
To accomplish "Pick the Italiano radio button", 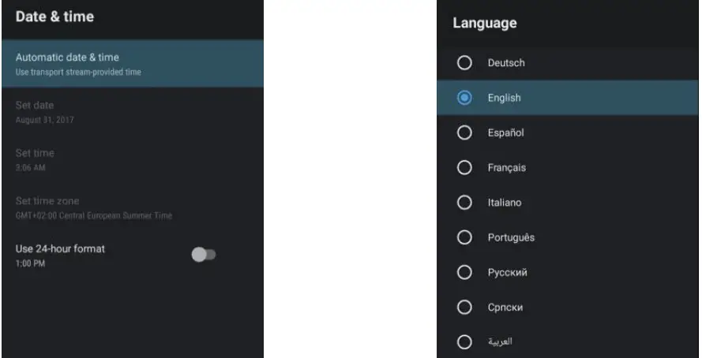I will (465, 203).
